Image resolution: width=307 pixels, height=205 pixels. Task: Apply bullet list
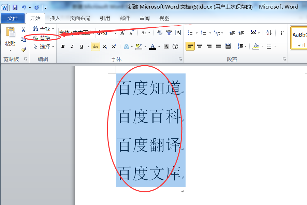(x=190, y=33)
